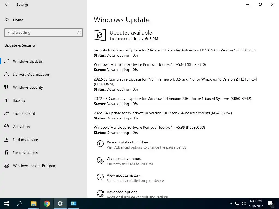Screen dimensions: 279x209
Task: Click the Find my device locator icon
Action: click(7, 139)
